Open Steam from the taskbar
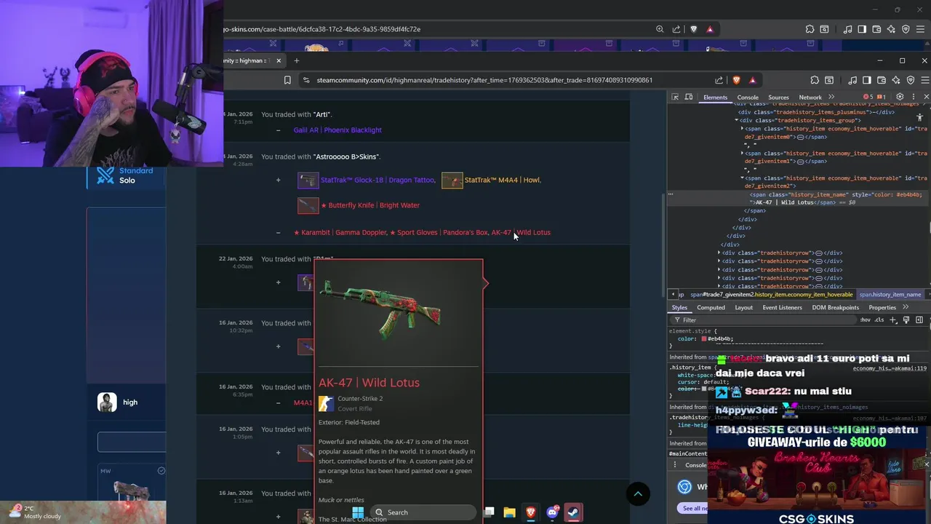931x524 pixels. (573, 512)
